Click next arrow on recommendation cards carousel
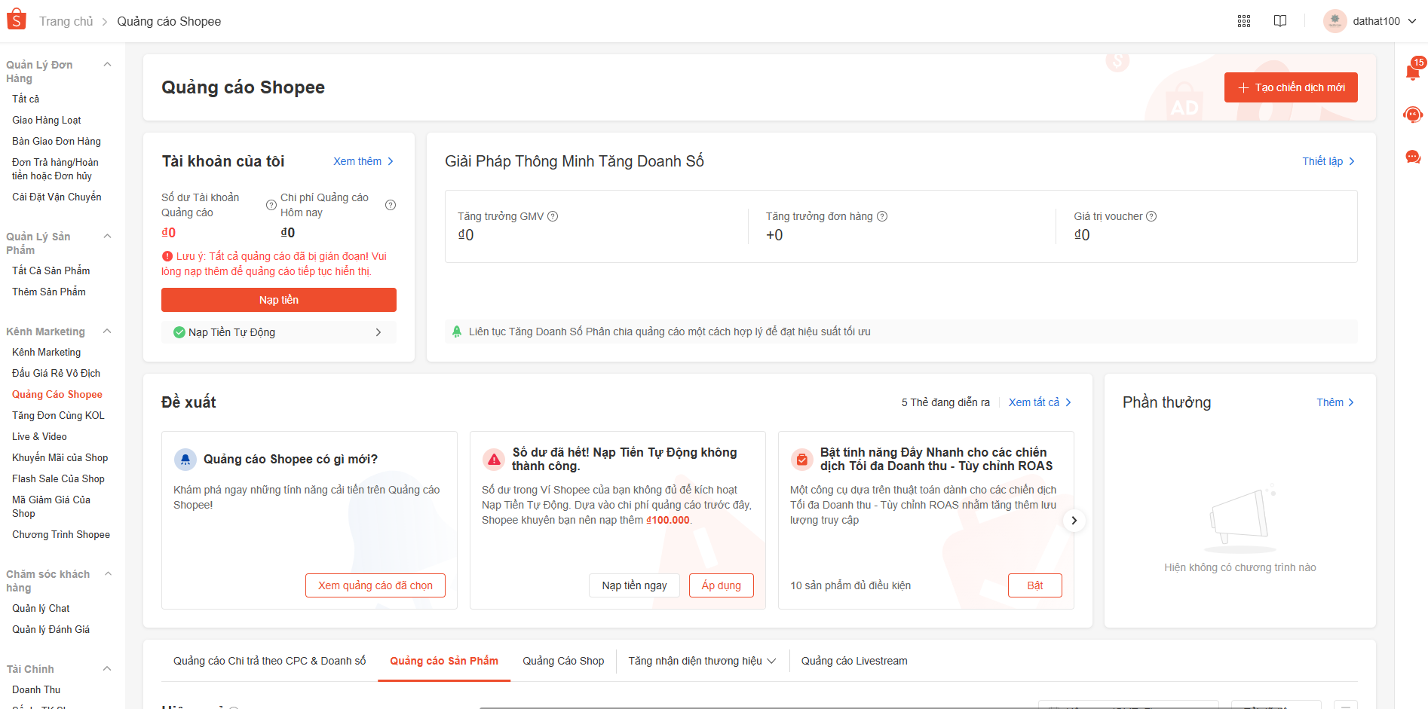The height and width of the screenshot is (709, 1428). pos(1074,520)
